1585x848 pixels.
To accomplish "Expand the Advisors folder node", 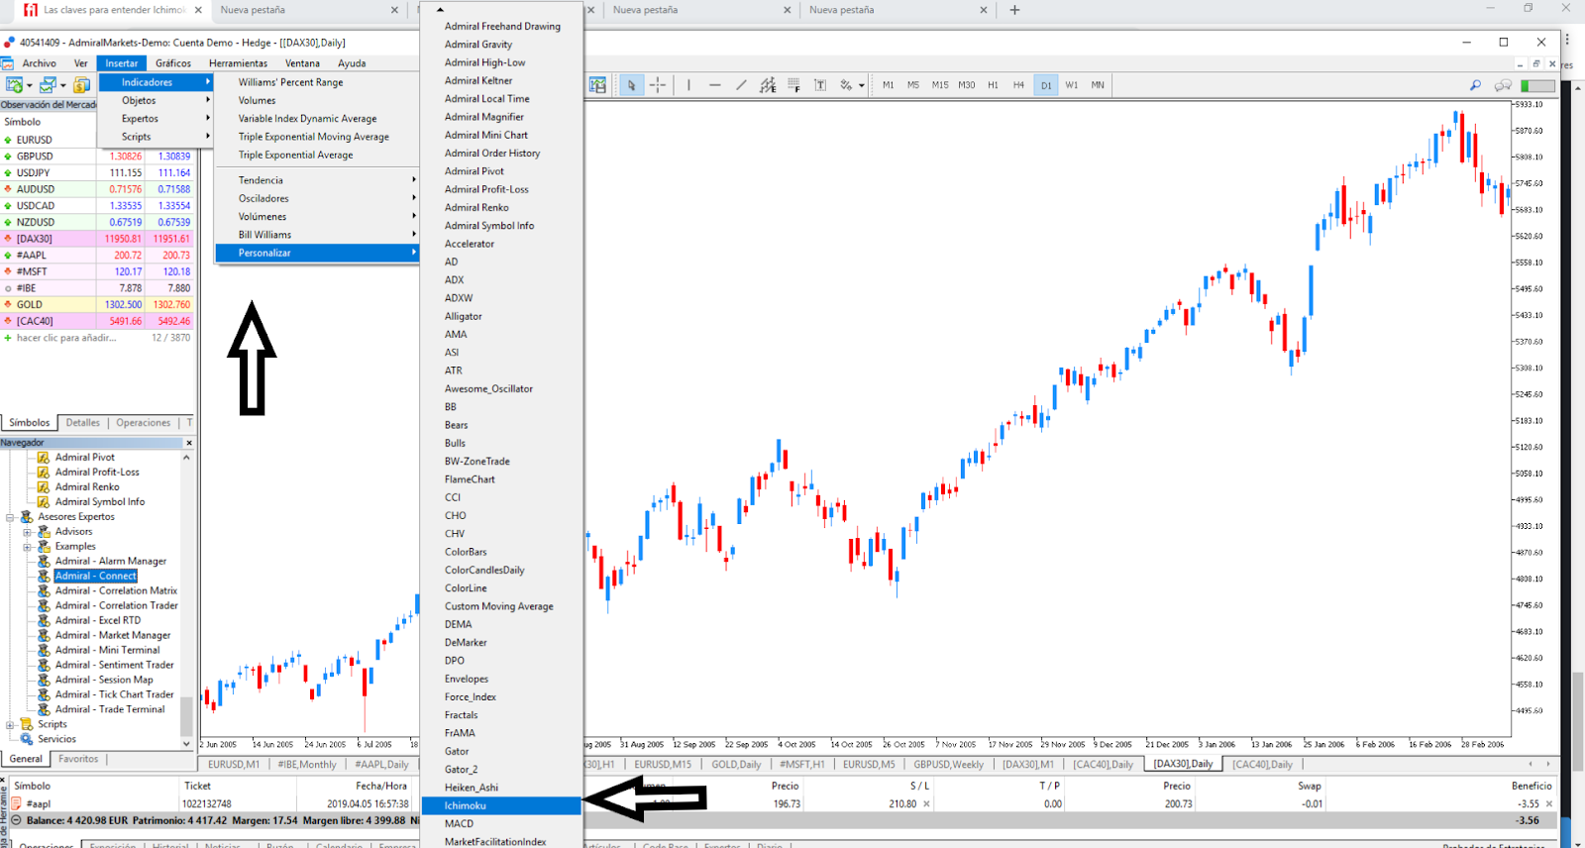I will pyautogui.click(x=28, y=532).
